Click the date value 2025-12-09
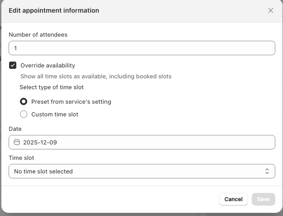The image size is (283, 216). pyautogui.click(x=40, y=142)
